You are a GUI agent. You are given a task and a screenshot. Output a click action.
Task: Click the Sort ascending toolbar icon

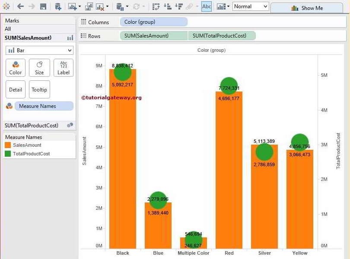[x=167, y=6]
